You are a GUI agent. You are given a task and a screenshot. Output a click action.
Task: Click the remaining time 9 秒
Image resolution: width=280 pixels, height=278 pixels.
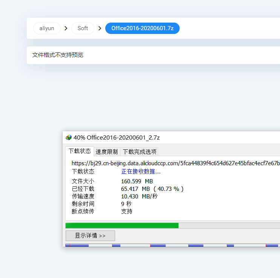126,204
